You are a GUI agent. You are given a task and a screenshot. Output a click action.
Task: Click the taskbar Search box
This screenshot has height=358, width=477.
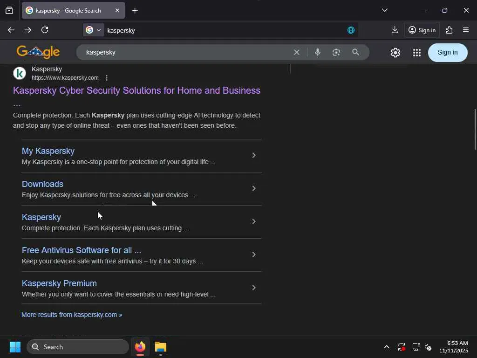[x=78, y=347]
